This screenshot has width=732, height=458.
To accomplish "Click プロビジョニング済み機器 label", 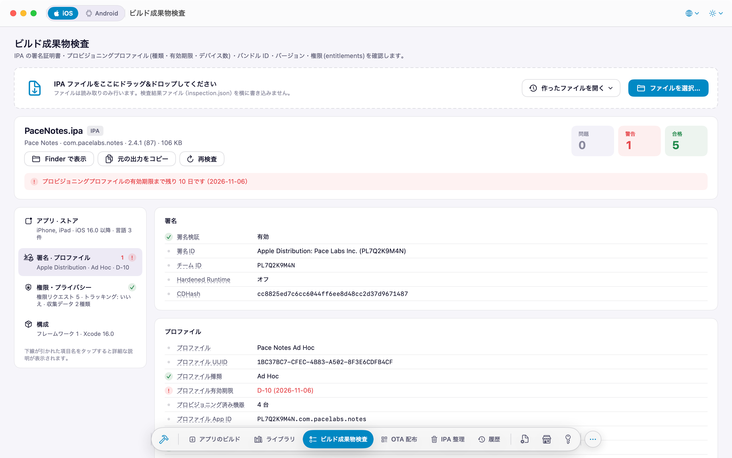I will coord(210,405).
